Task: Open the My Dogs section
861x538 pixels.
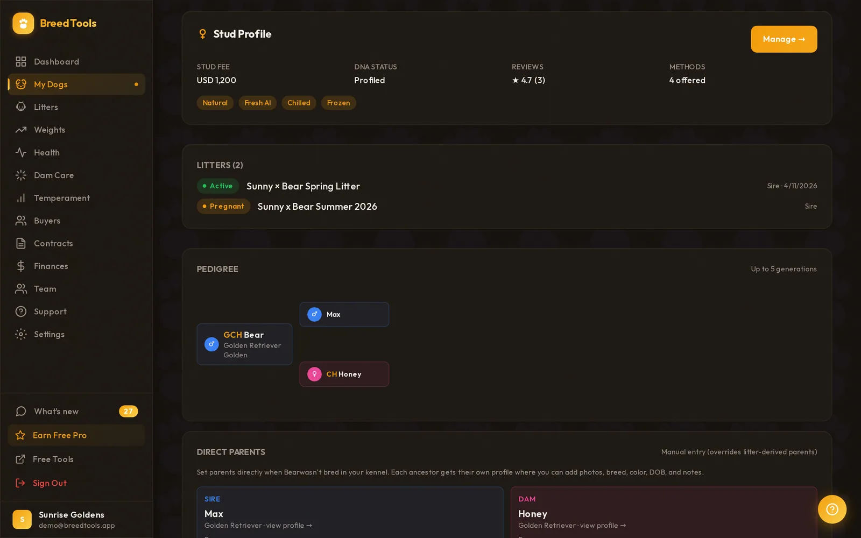Action: tap(76, 84)
